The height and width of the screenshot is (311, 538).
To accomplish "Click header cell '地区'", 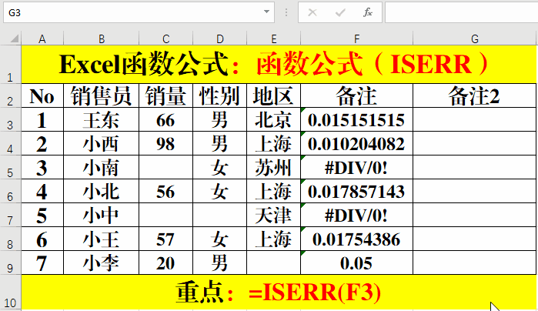I will coord(273,95).
